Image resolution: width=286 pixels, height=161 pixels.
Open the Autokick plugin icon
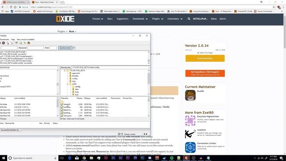click(190, 134)
